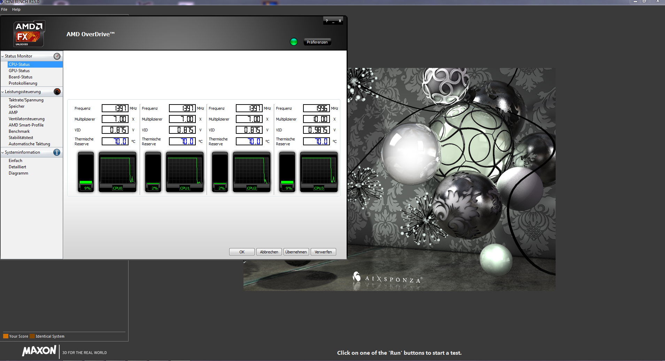Click the Systeminformation info icon
Image resolution: width=665 pixels, height=361 pixels.
click(x=57, y=152)
